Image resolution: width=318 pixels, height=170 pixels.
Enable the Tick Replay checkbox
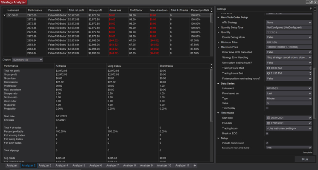point(267,108)
